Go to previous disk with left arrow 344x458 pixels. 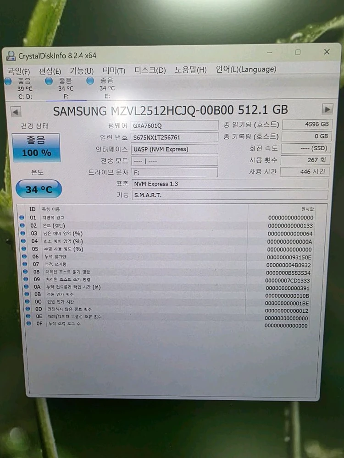pyautogui.click(x=16, y=112)
